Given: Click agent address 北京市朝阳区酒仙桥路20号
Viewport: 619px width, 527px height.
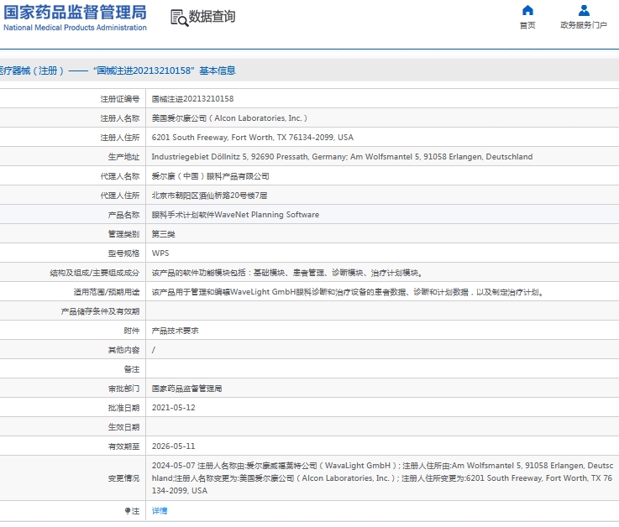Looking at the screenshot, I should [x=210, y=196].
